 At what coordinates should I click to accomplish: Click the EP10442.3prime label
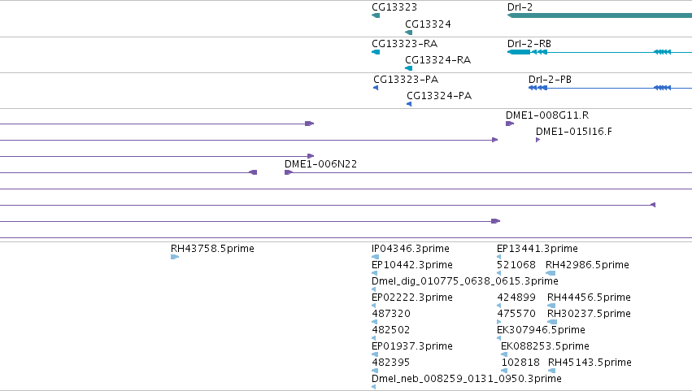click(x=412, y=265)
